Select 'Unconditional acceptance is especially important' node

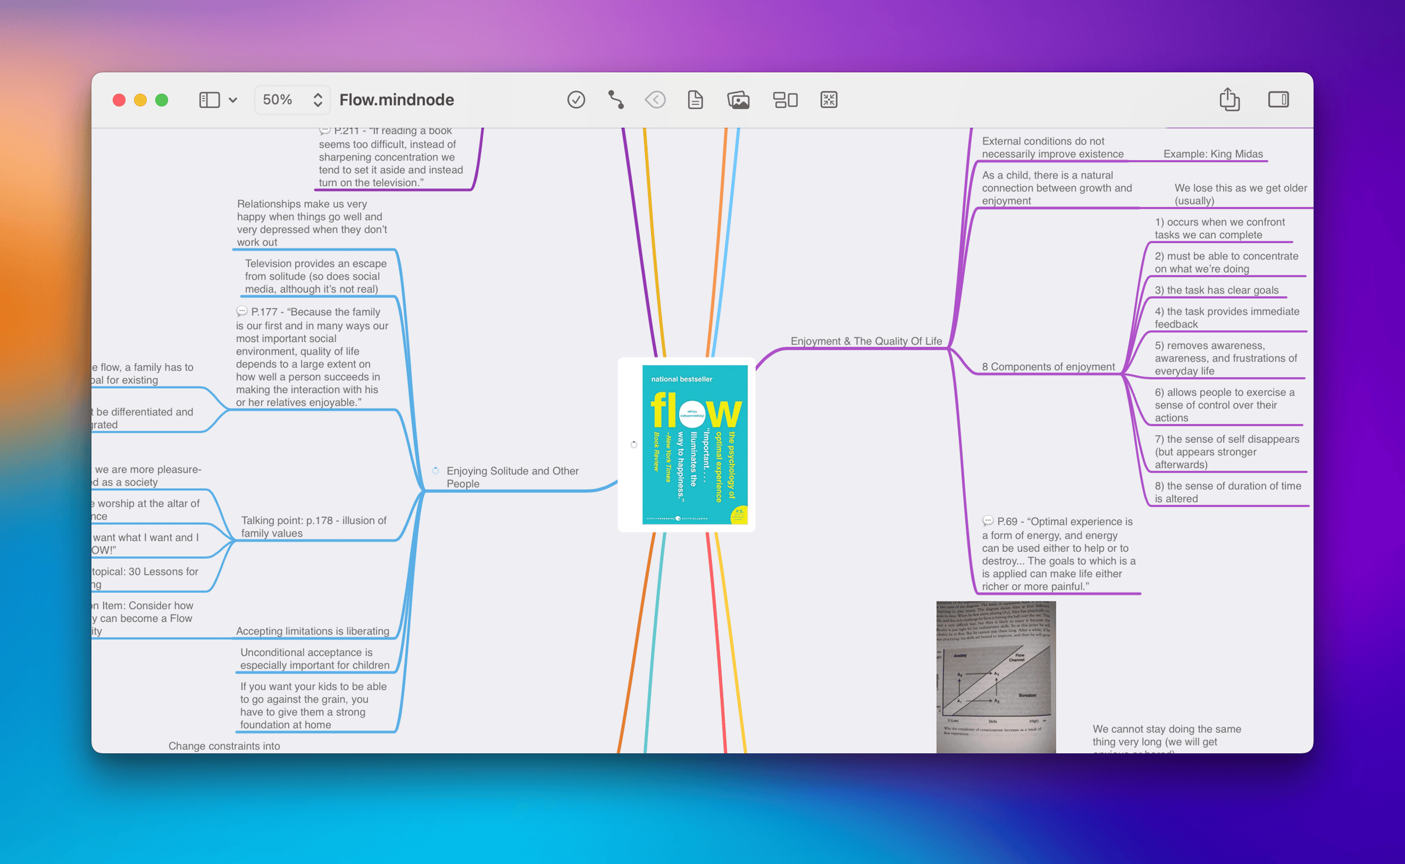(x=314, y=658)
